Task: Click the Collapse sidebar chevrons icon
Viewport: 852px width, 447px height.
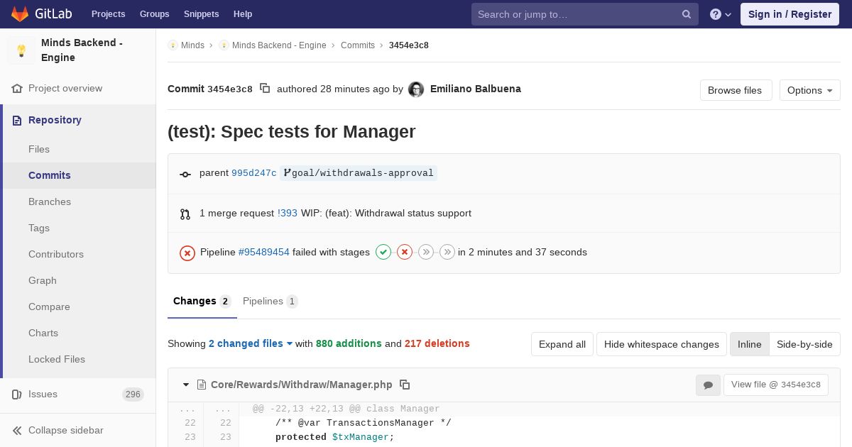Action: 17,431
